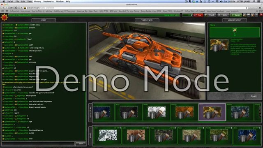The width and height of the screenshot is (263, 148).
Task: Open the Apple menu
Action: tap(4, 2)
